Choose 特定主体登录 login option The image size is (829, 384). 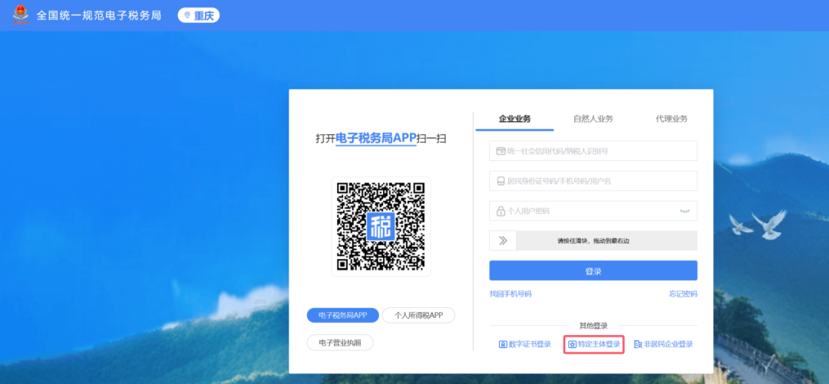(x=593, y=344)
